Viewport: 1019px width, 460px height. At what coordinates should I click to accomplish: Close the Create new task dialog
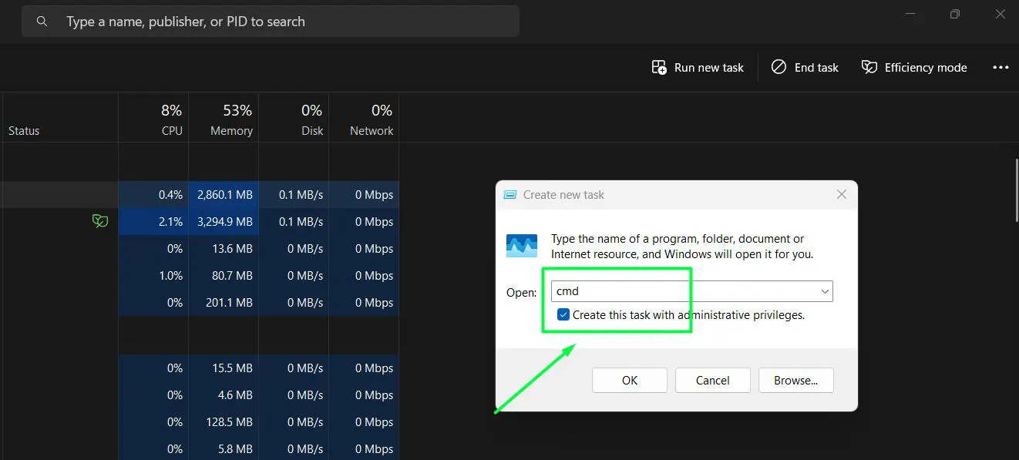click(x=841, y=194)
